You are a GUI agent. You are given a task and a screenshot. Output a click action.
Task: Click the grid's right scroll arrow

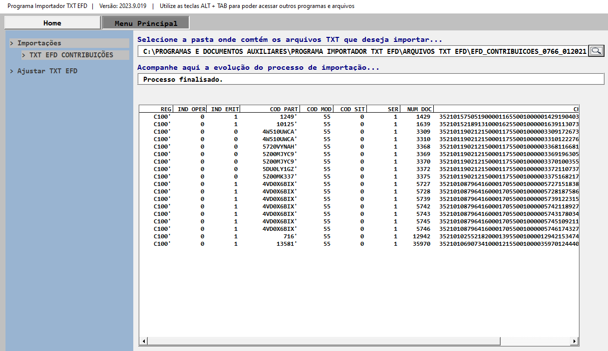tap(575, 341)
